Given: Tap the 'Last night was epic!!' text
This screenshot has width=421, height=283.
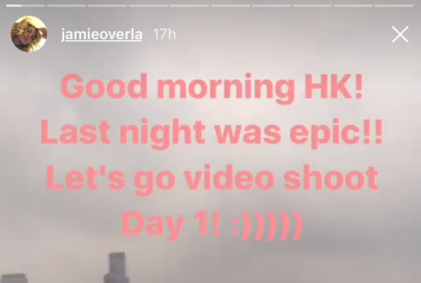Looking at the screenshot, I should click(x=212, y=133).
